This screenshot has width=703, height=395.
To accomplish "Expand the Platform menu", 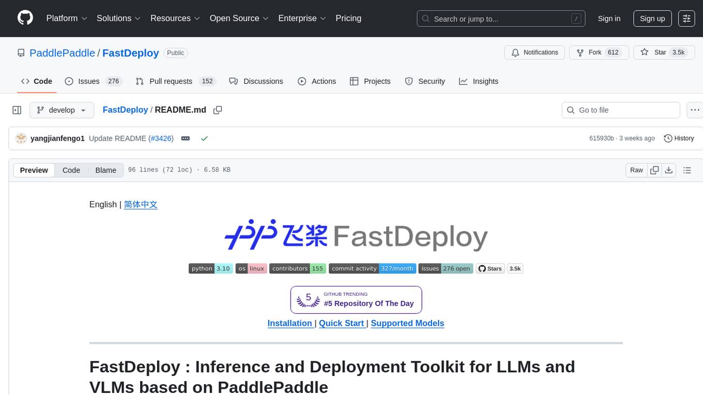I will [67, 18].
